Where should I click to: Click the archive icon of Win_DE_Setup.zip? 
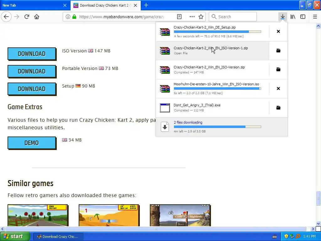click(x=165, y=32)
